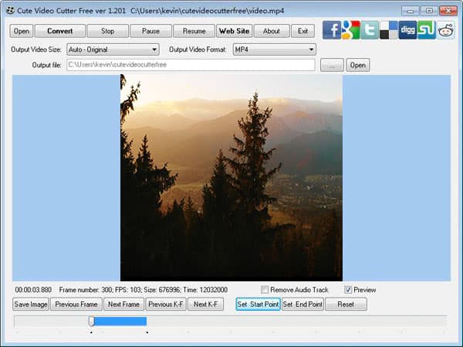This screenshot has width=463, height=347.
Task: Click the Delicious bookmark icon
Action: point(389,31)
